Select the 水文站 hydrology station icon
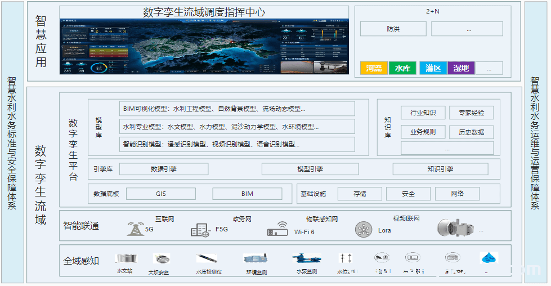 point(126,258)
